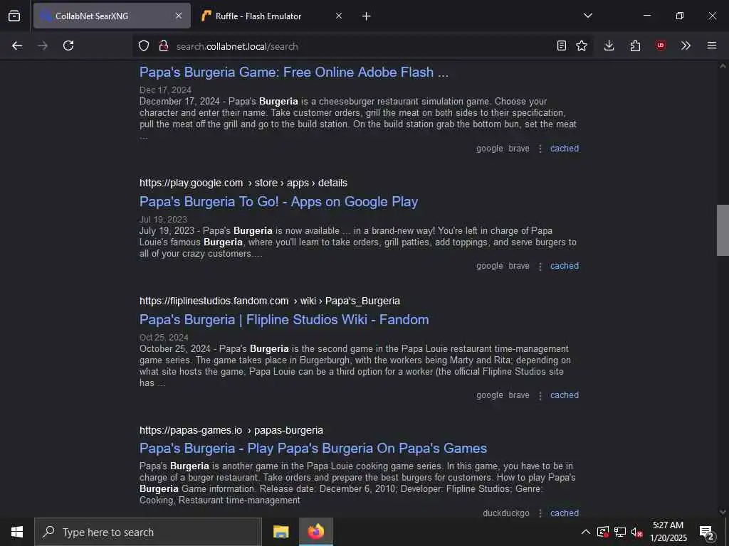This screenshot has height=546, width=729.
Task: Open muted volume tray icon
Action: point(637,532)
